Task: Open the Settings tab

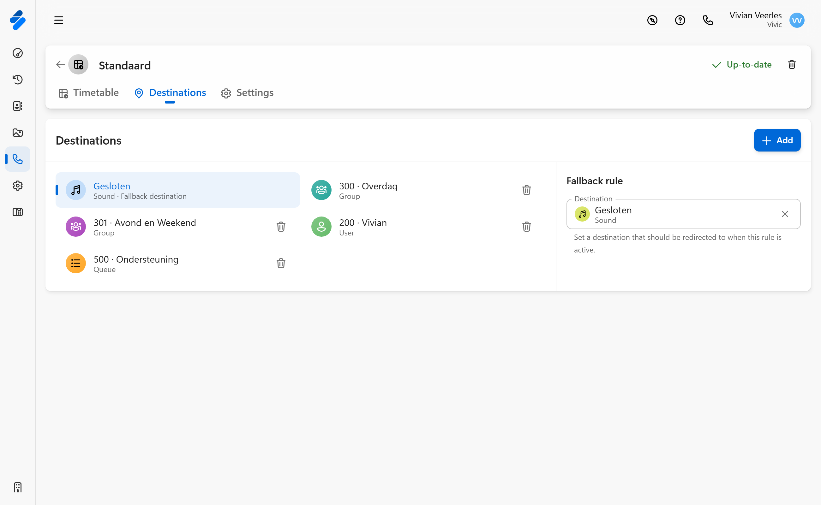Action: (247, 93)
